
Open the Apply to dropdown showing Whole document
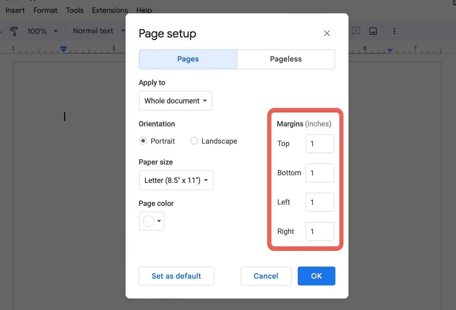click(x=175, y=101)
